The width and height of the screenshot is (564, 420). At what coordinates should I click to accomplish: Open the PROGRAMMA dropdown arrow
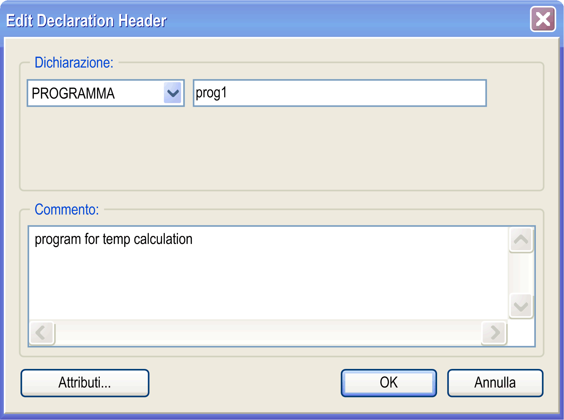(172, 93)
